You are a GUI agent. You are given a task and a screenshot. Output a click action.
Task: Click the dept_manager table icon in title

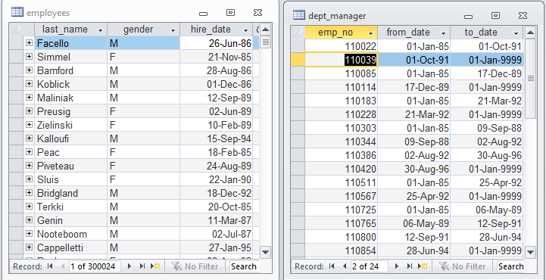coord(299,15)
